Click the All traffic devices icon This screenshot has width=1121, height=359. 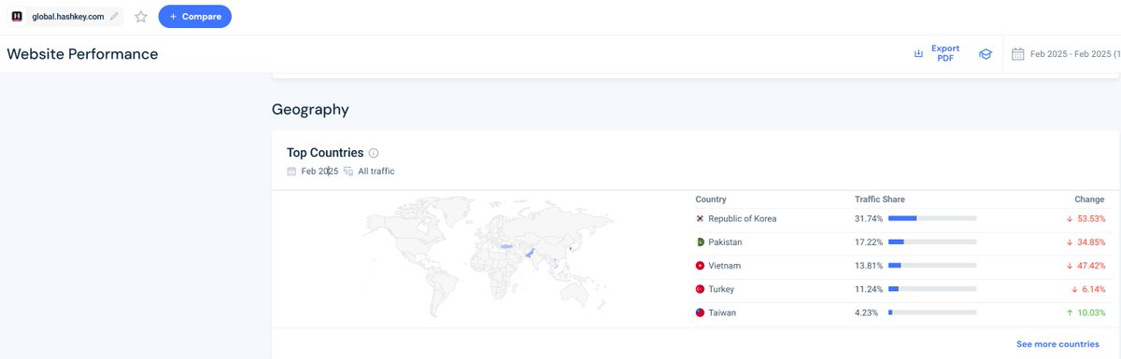[x=348, y=172]
